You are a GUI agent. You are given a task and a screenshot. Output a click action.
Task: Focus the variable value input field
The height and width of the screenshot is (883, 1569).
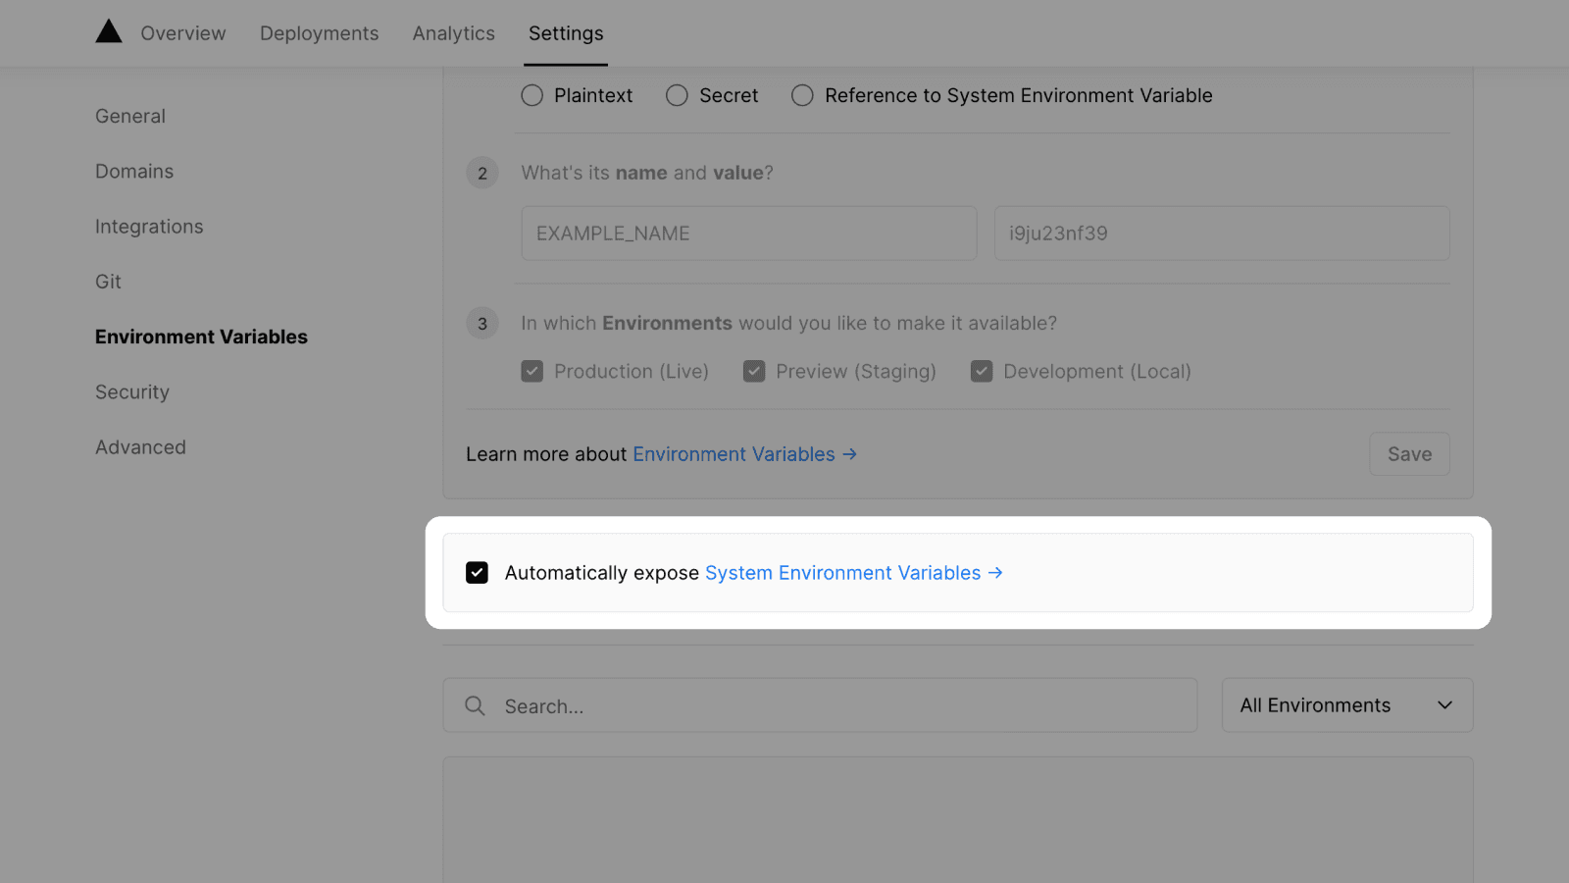(x=1221, y=234)
